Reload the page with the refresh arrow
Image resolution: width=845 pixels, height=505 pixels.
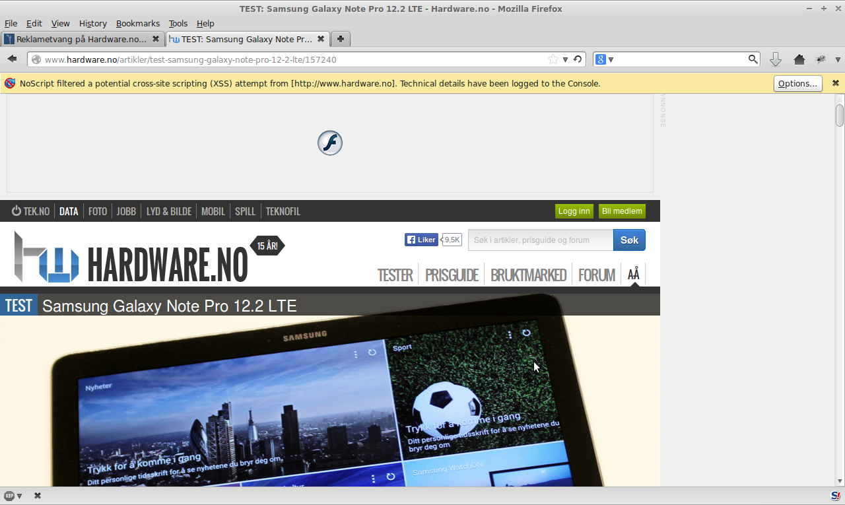pyautogui.click(x=578, y=59)
